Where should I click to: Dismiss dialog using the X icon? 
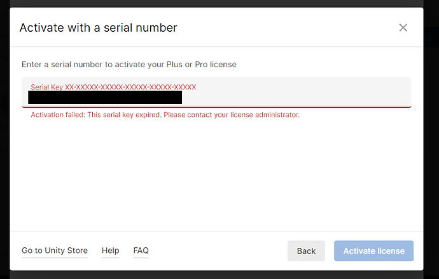[x=403, y=27]
